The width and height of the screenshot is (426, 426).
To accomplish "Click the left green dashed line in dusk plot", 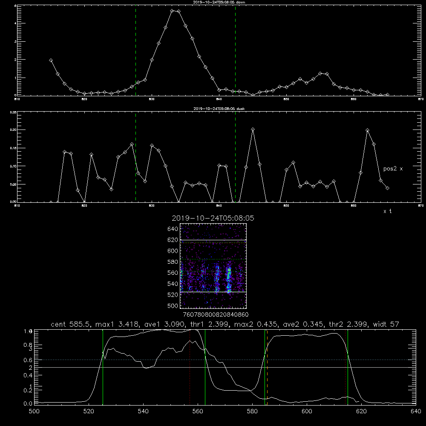I will tap(135, 157).
